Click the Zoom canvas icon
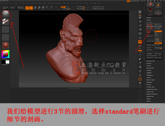The image size is (165, 126). click(x=140, y=22)
